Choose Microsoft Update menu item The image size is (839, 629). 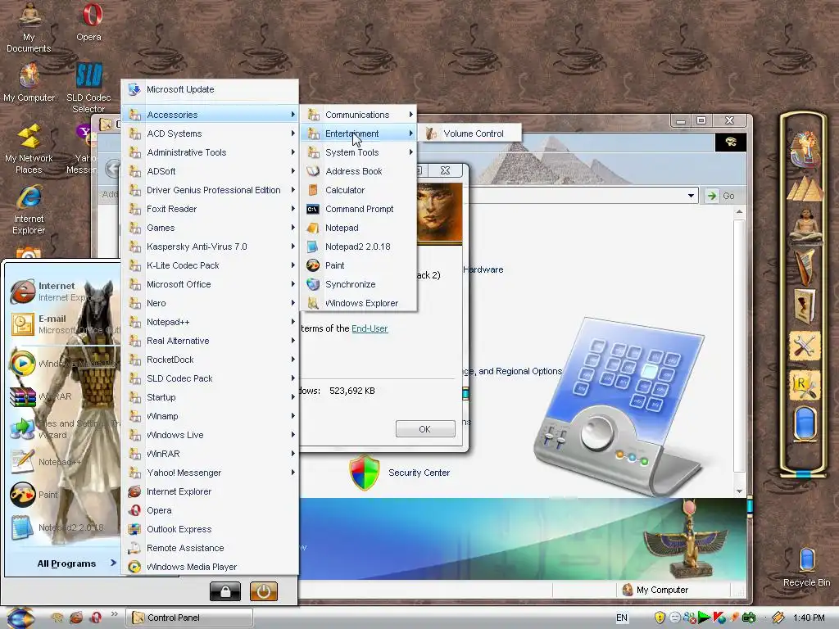pos(211,89)
